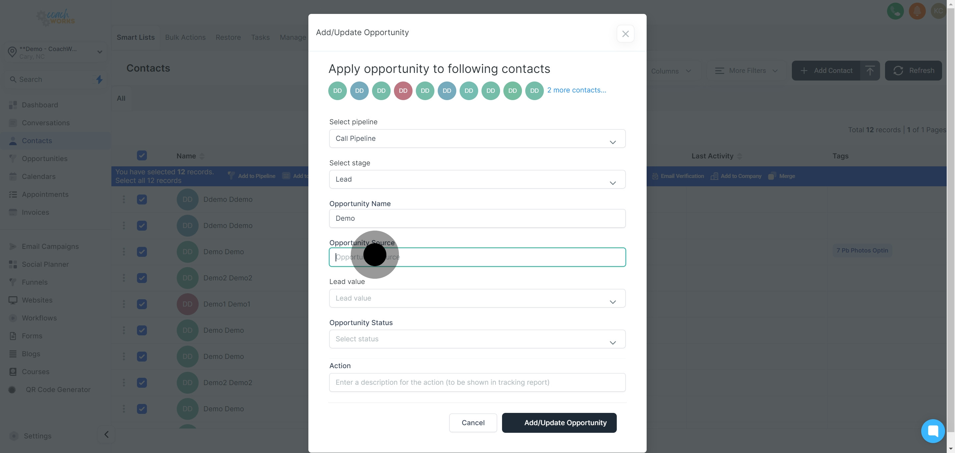Image resolution: width=955 pixels, height=453 pixels.
Task: Click the green phone call icon
Action: point(895,11)
